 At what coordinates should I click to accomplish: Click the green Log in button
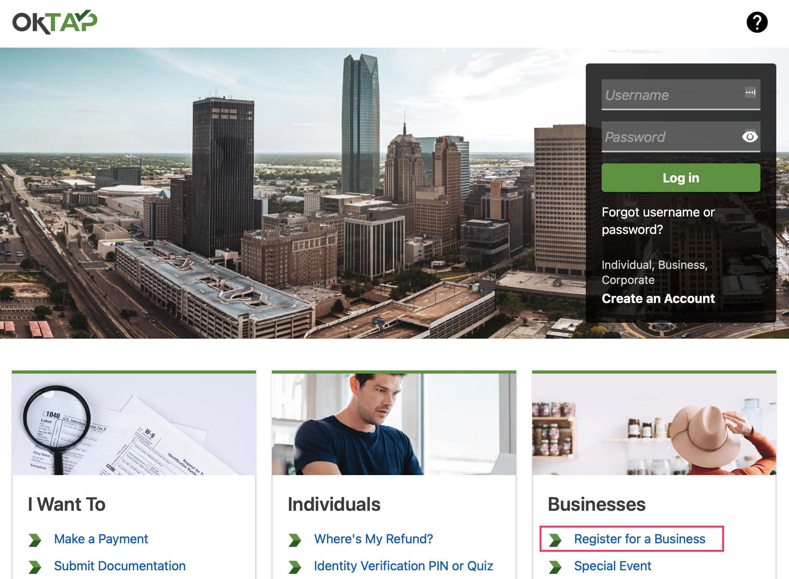(x=679, y=178)
